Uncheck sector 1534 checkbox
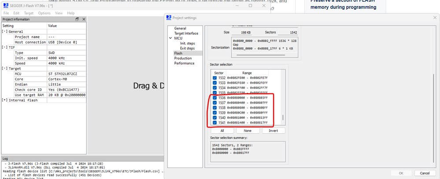 214,88
